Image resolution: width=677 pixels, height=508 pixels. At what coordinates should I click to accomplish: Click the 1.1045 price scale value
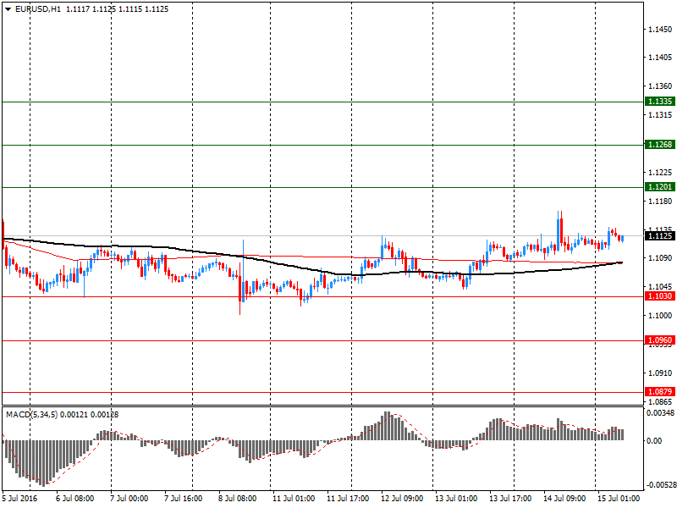tap(660, 287)
